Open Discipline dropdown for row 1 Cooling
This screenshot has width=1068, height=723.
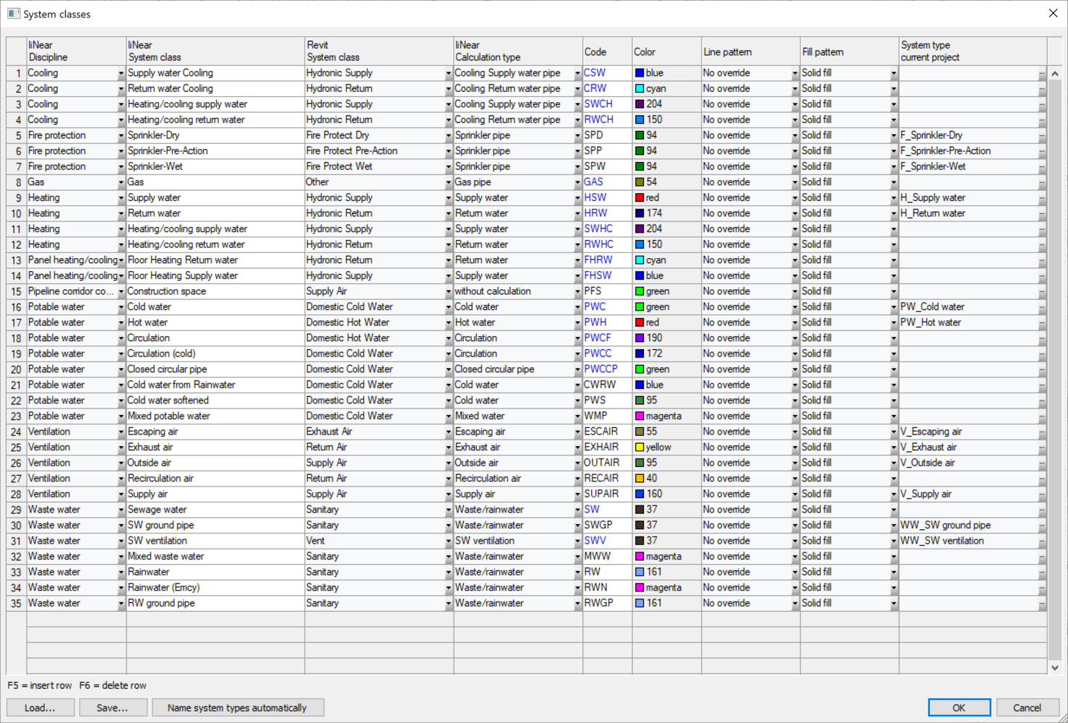coord(121,74)
